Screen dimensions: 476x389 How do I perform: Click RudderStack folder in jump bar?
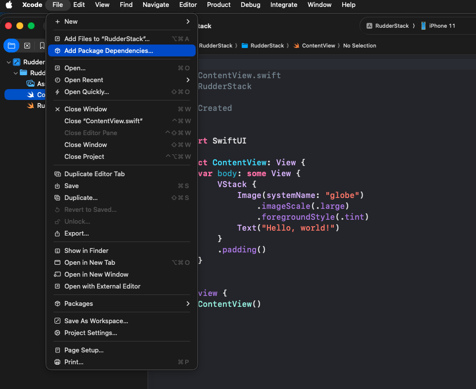263,46
